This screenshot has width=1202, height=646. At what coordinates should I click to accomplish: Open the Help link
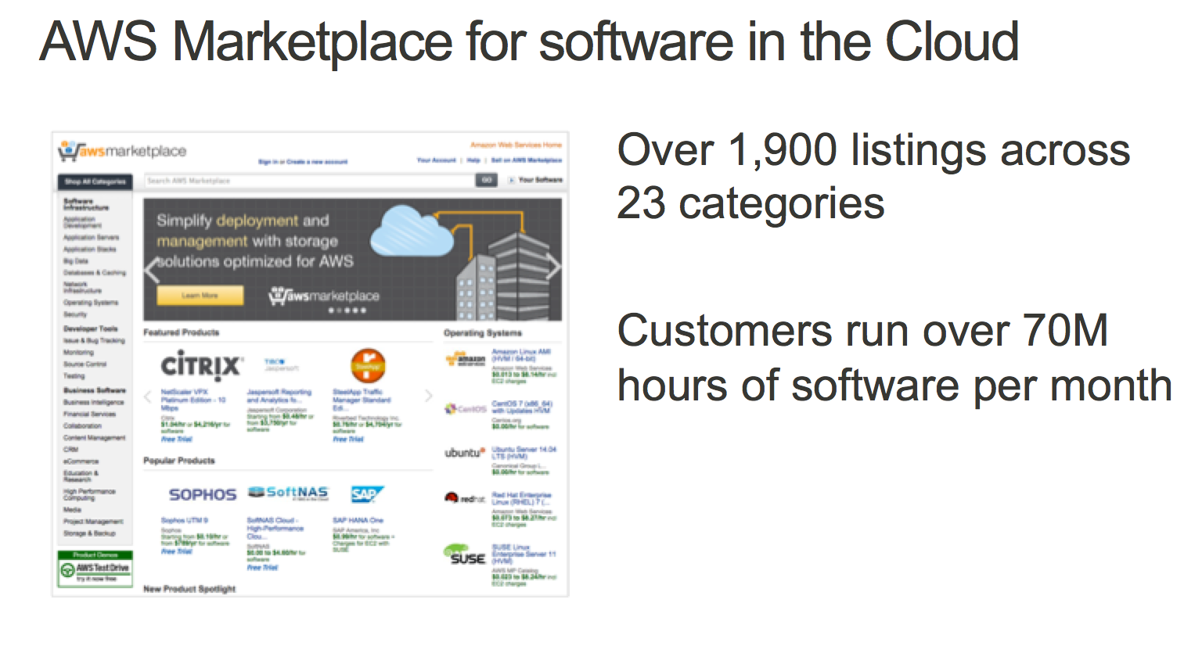pos(473,160)
